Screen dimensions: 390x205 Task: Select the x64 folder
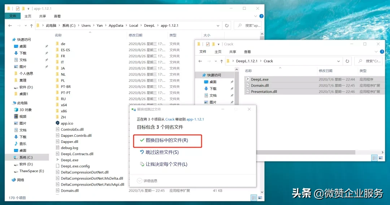pos(64,105)
